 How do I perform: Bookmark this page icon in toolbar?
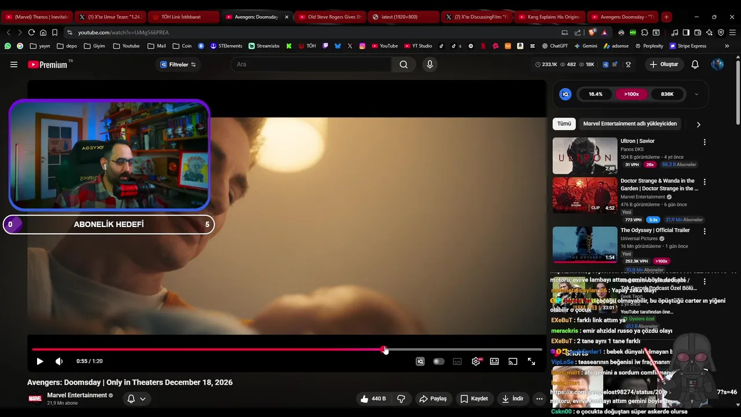click(54, 32)
